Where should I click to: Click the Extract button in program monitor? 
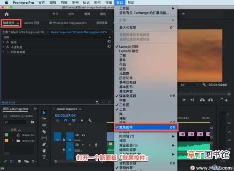[x=211, y=100]
